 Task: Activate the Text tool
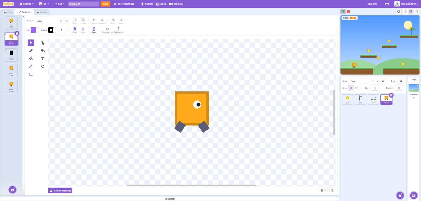tap(43, 58)
